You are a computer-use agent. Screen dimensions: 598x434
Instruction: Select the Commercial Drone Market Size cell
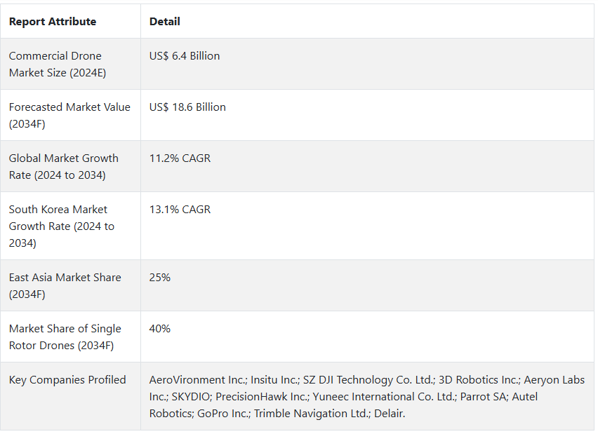click(x=71, y=64)
